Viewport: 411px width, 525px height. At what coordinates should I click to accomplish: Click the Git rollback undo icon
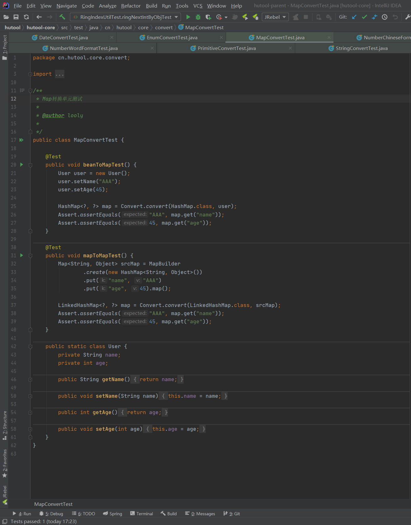tap(395, 17)
